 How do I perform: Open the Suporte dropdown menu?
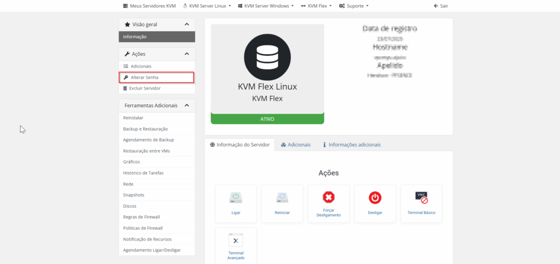pos(353,6)
